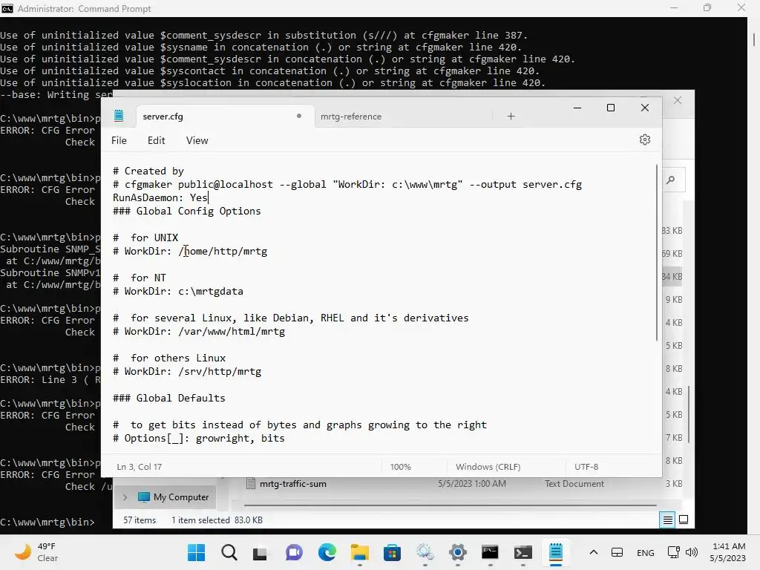The image size is (760, 570).
Task: Launch Microsoft Edge from taskbar
Action: point(327,552)
